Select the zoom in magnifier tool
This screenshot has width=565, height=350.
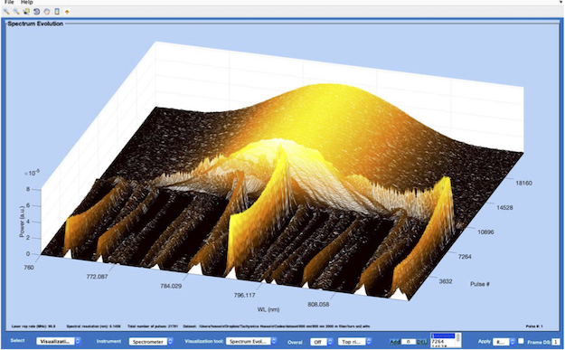pyautogui.click(x=6, y=12)
